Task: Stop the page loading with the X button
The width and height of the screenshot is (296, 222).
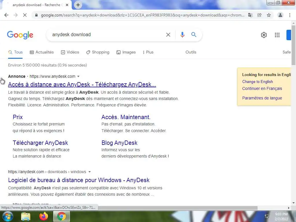Action: [x=25, y=15]
